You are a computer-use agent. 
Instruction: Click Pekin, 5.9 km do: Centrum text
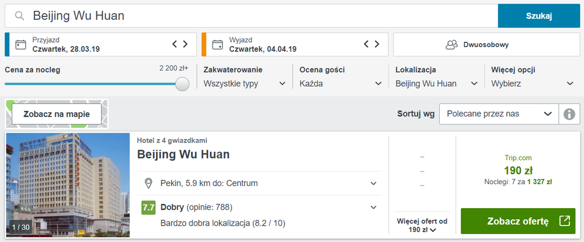(209, 183)
